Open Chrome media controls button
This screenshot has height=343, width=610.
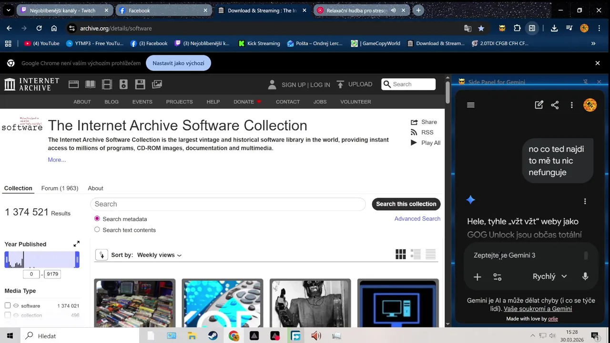(569, 28)
